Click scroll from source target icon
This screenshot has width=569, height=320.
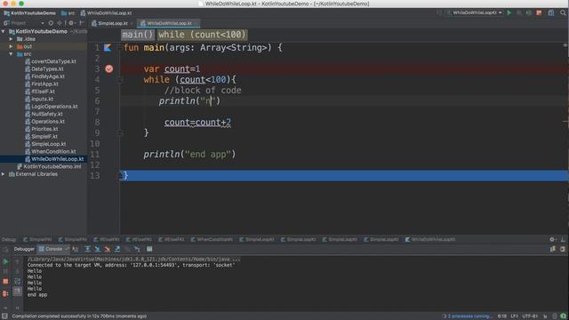coord(51,23)
